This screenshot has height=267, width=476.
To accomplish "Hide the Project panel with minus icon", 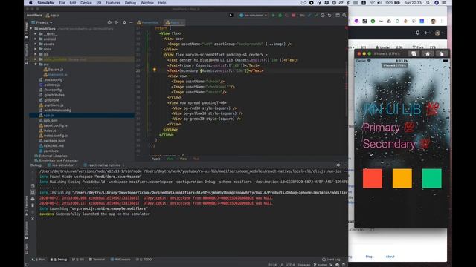I will [x=131, y=22].
